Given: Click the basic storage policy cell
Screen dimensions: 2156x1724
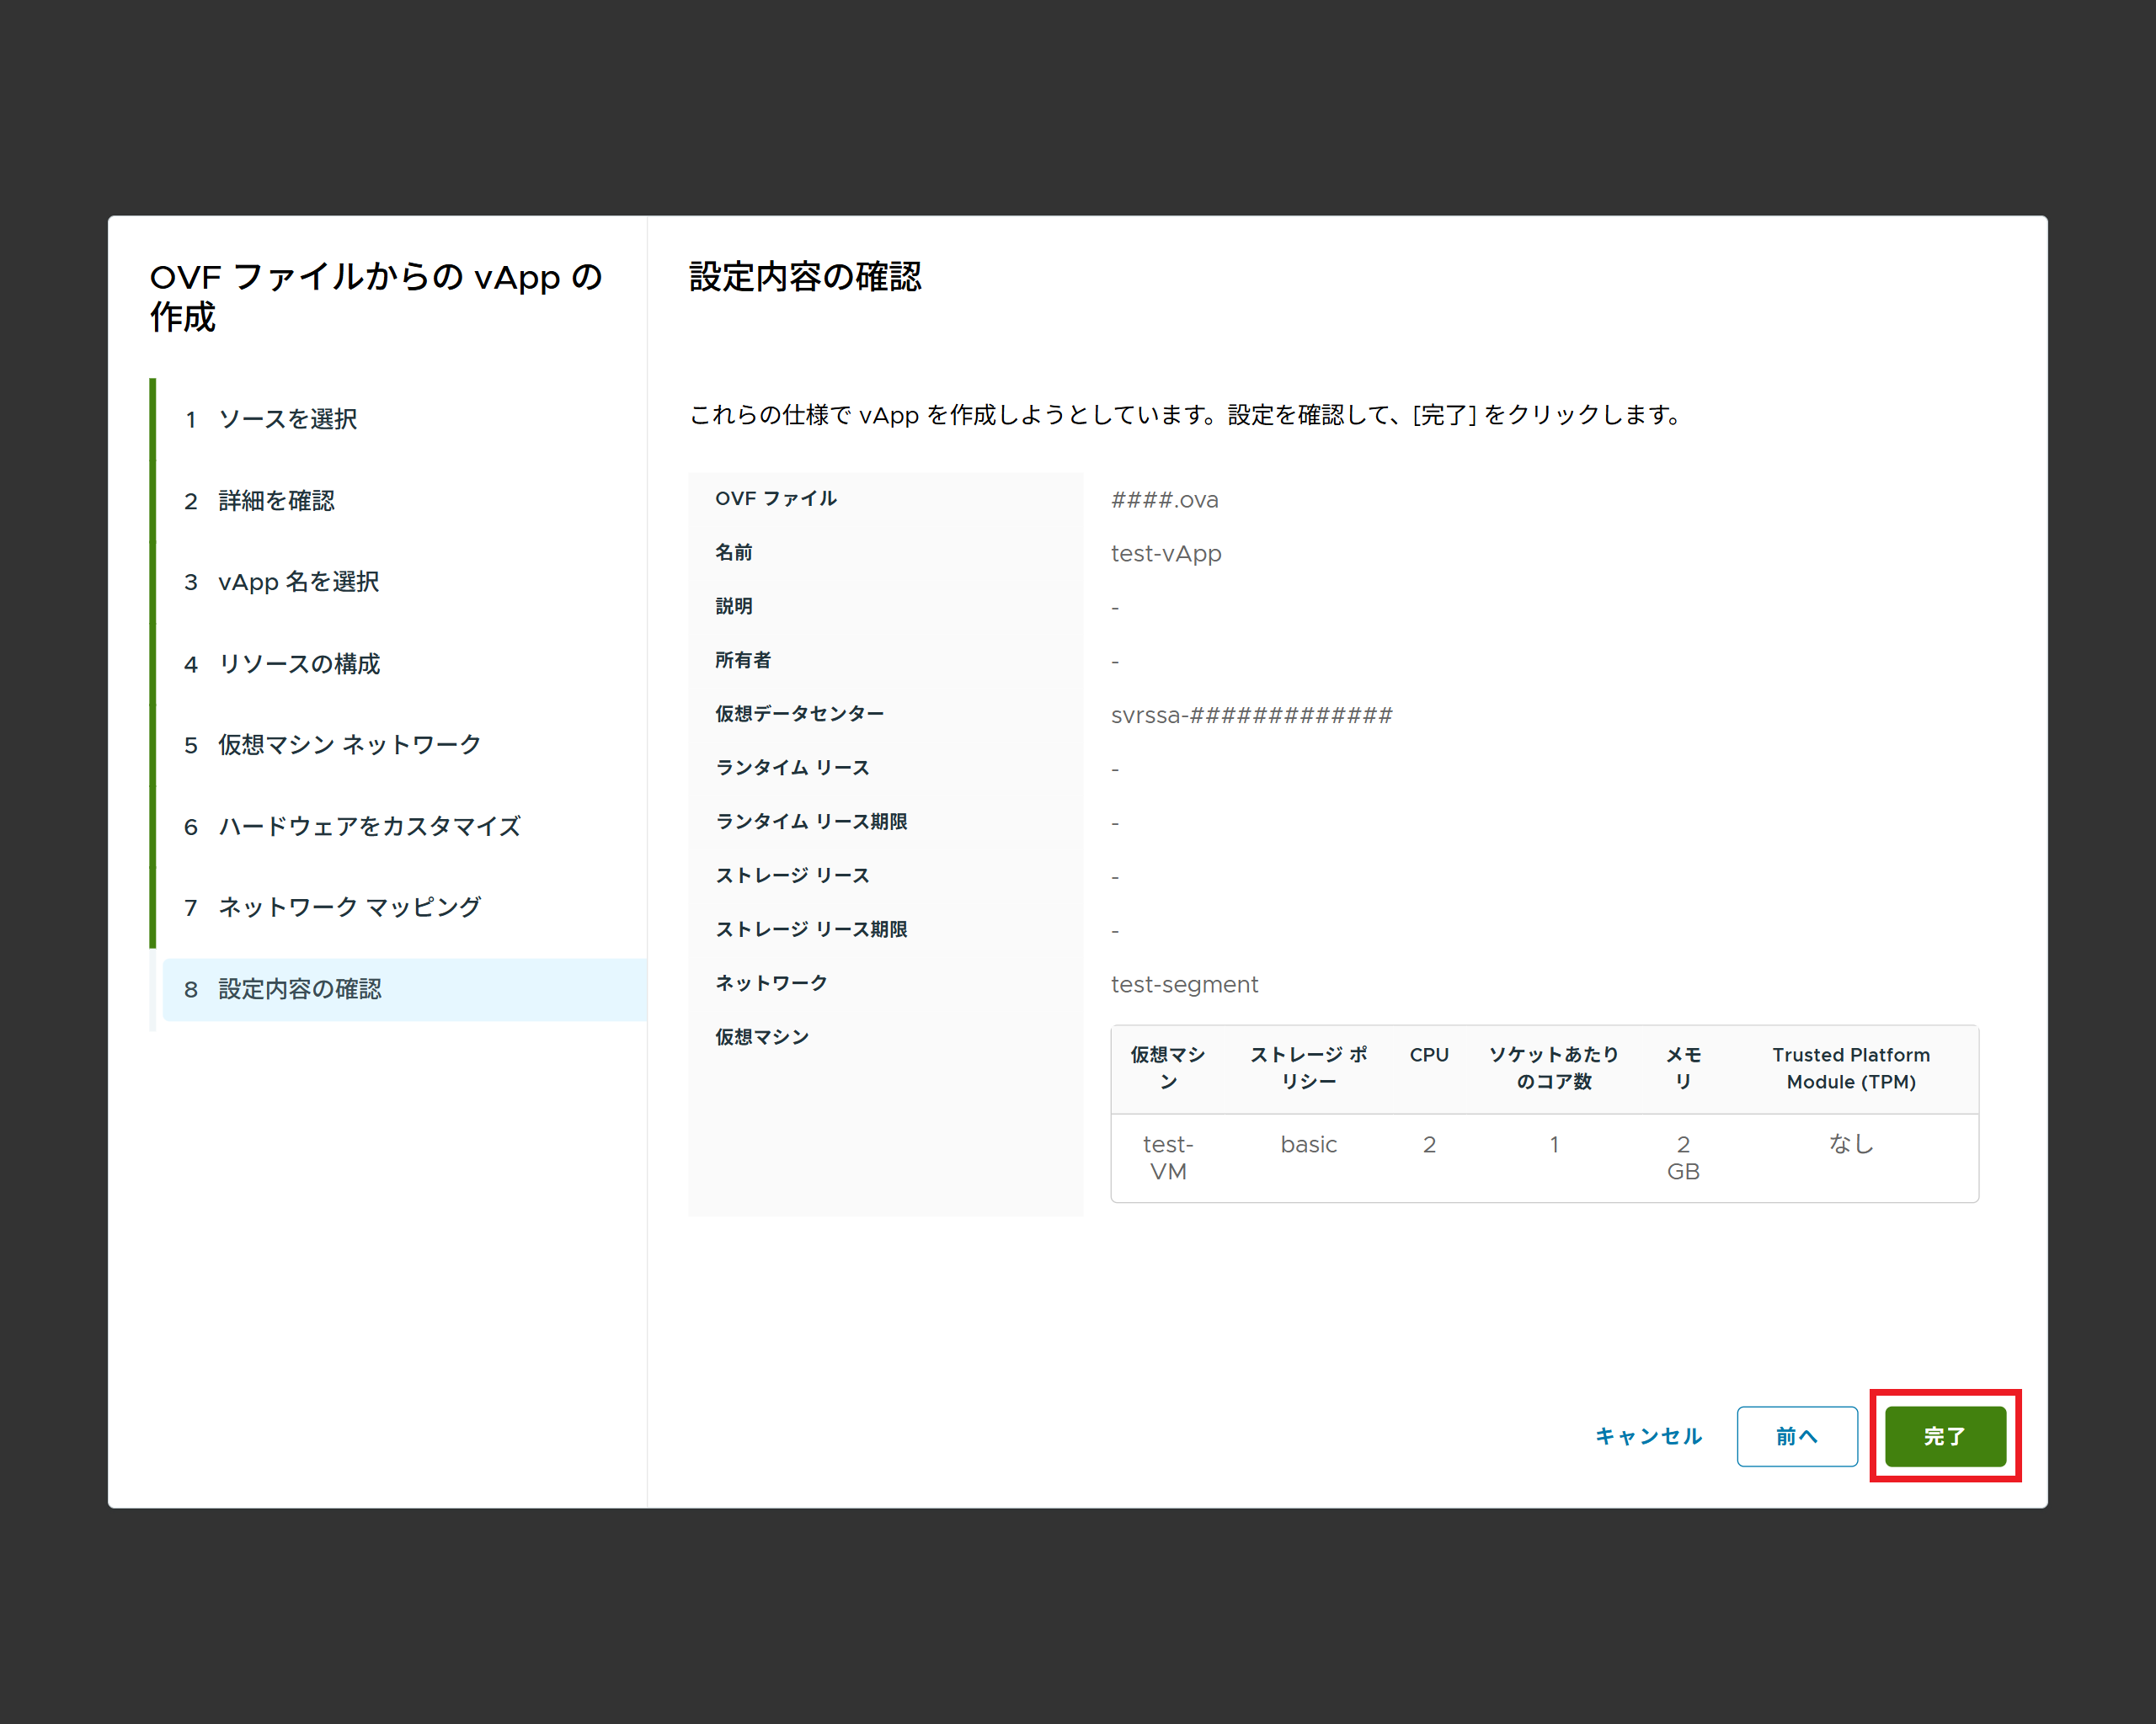Looking at the screenshot, I should click(1308, 1144).
